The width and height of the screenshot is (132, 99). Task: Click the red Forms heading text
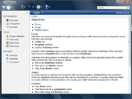(35, 34)
